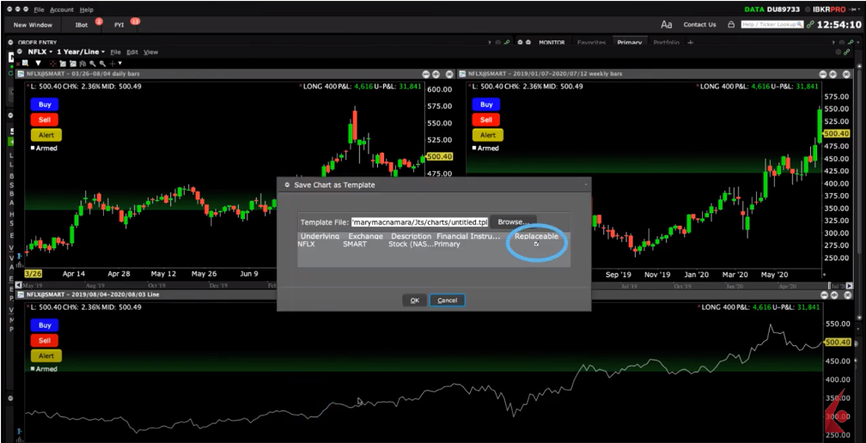This screenshot has height=443, width=866.
Task: Open IBot with the notification badge
Action: click(x=82, y=25)
